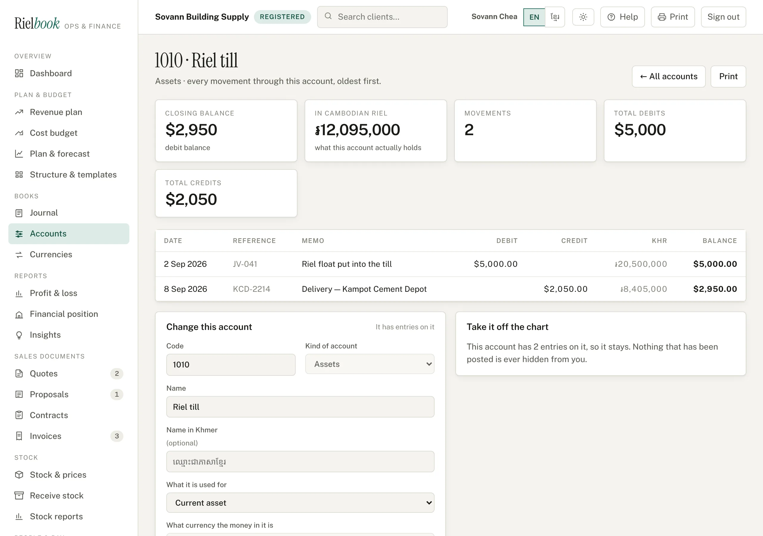Open the Journal section
Image resolution: width=763 pixels, height=536 pixels.
point(69,213)
